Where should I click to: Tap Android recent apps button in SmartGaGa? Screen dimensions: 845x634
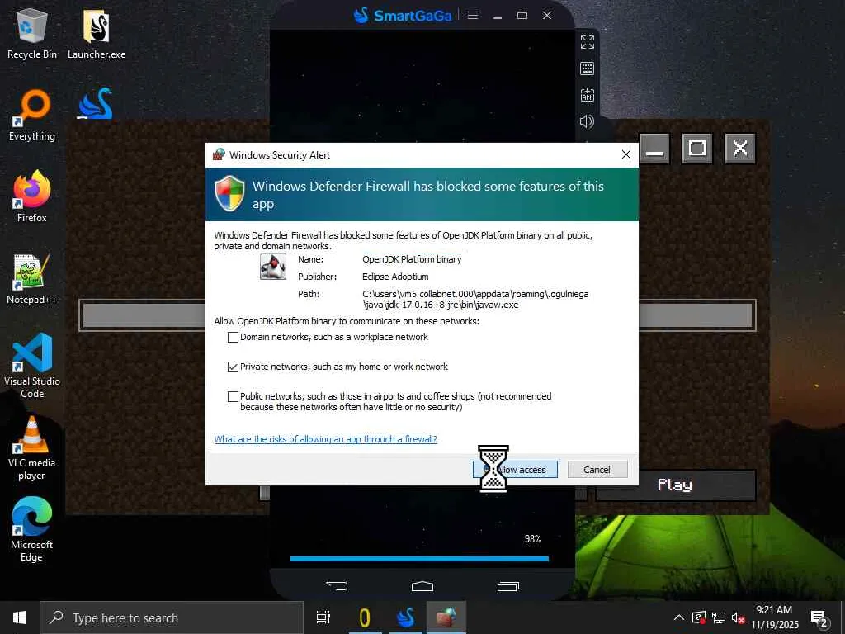tap(507, 585)
